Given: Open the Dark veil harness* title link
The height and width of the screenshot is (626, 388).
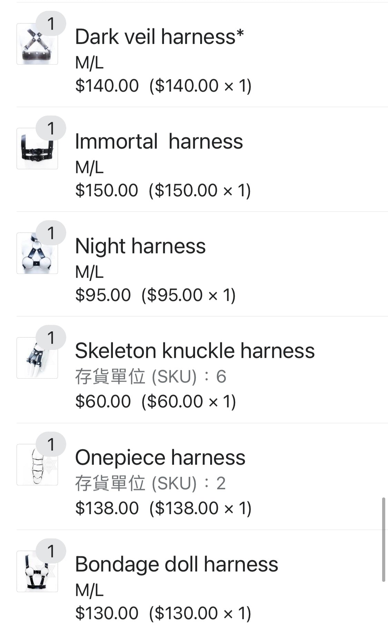Looking at the screenshot, I should click(159, 37).
